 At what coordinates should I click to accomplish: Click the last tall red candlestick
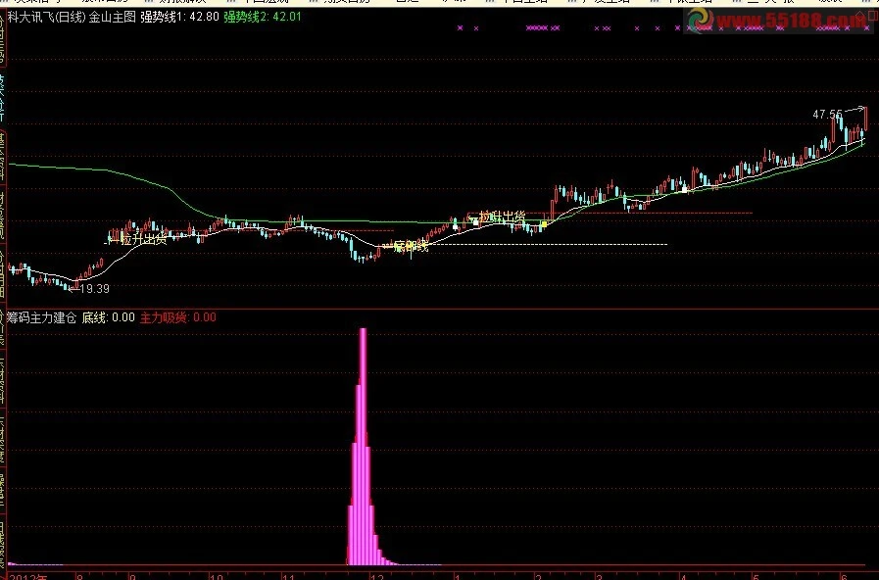(x=864, y=118)
